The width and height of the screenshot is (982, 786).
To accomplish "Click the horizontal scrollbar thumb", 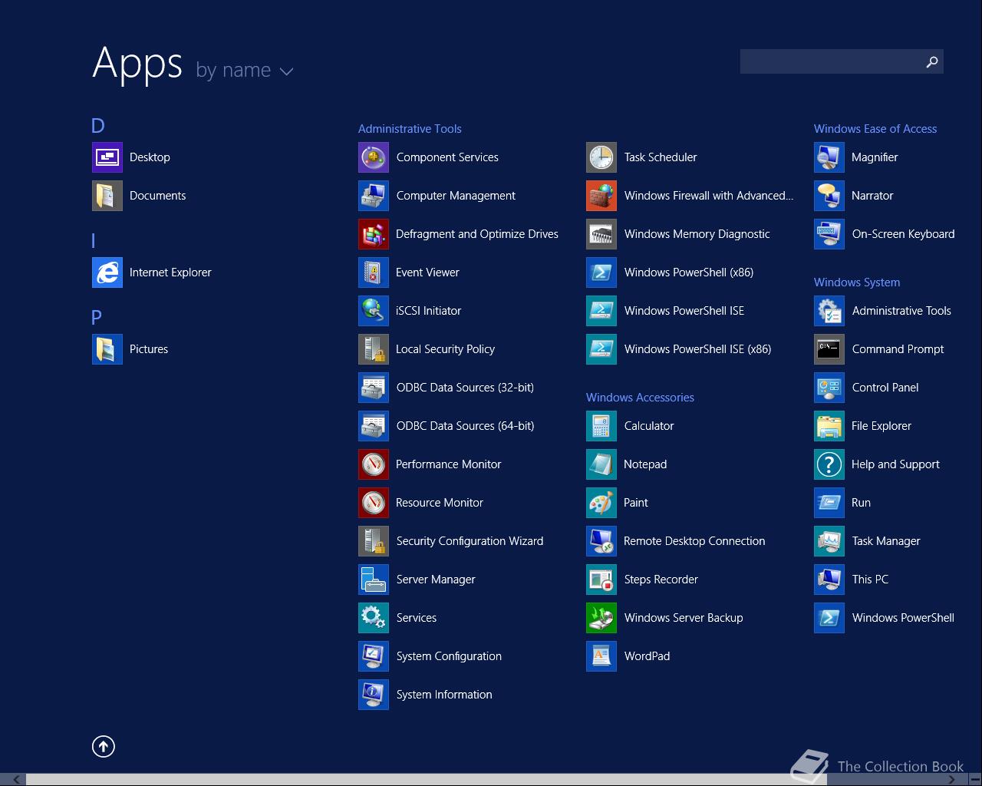I will click(x=426, y=780).
